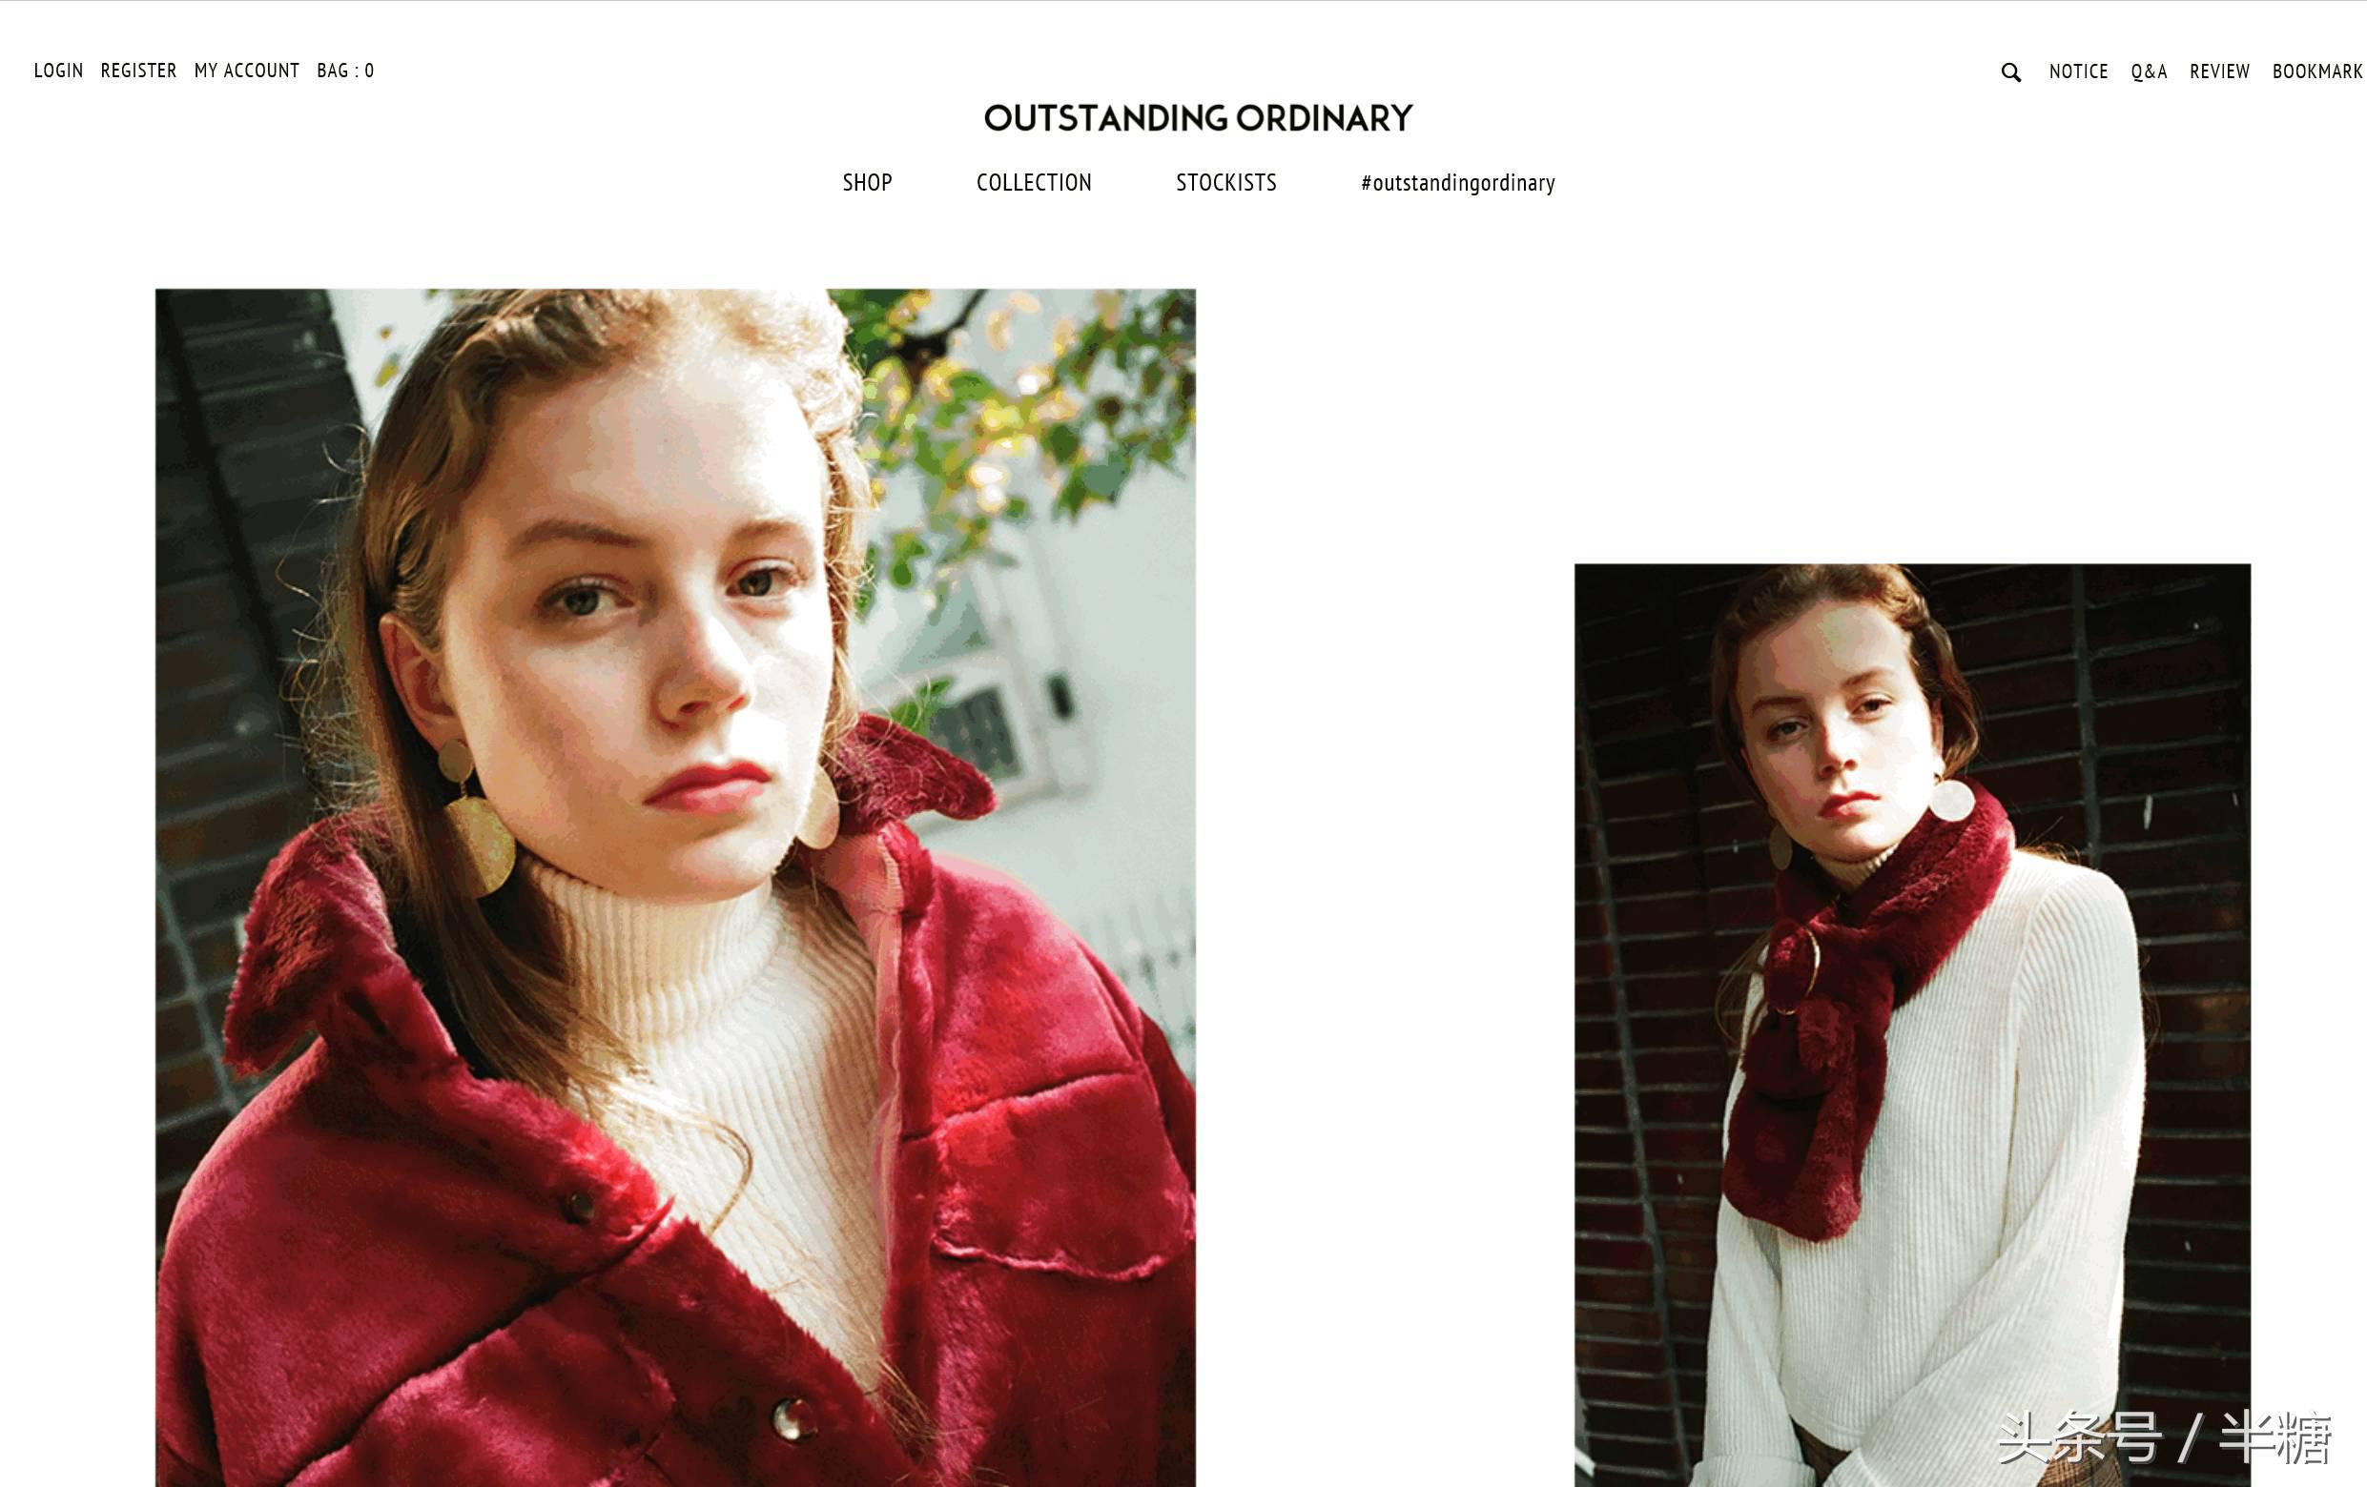
Task: Open the red scarf white sweater photo
Action: tap(1912, 1025)
